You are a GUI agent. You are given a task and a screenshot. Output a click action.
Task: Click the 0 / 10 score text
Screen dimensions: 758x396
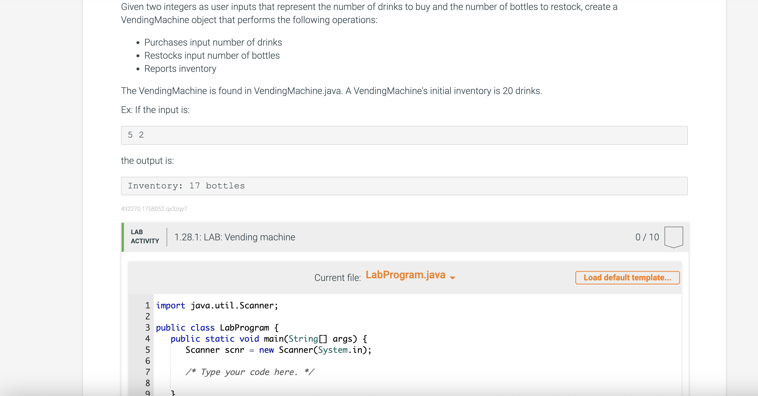pyautogui.click(x=647, y=237)
